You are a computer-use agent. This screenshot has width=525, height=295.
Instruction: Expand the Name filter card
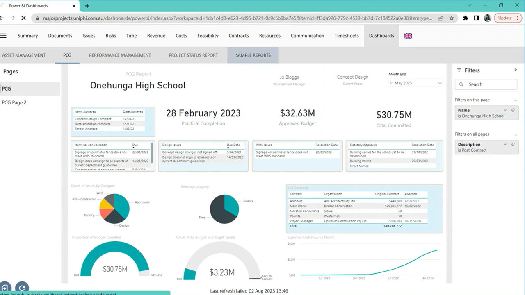[505, 110]
